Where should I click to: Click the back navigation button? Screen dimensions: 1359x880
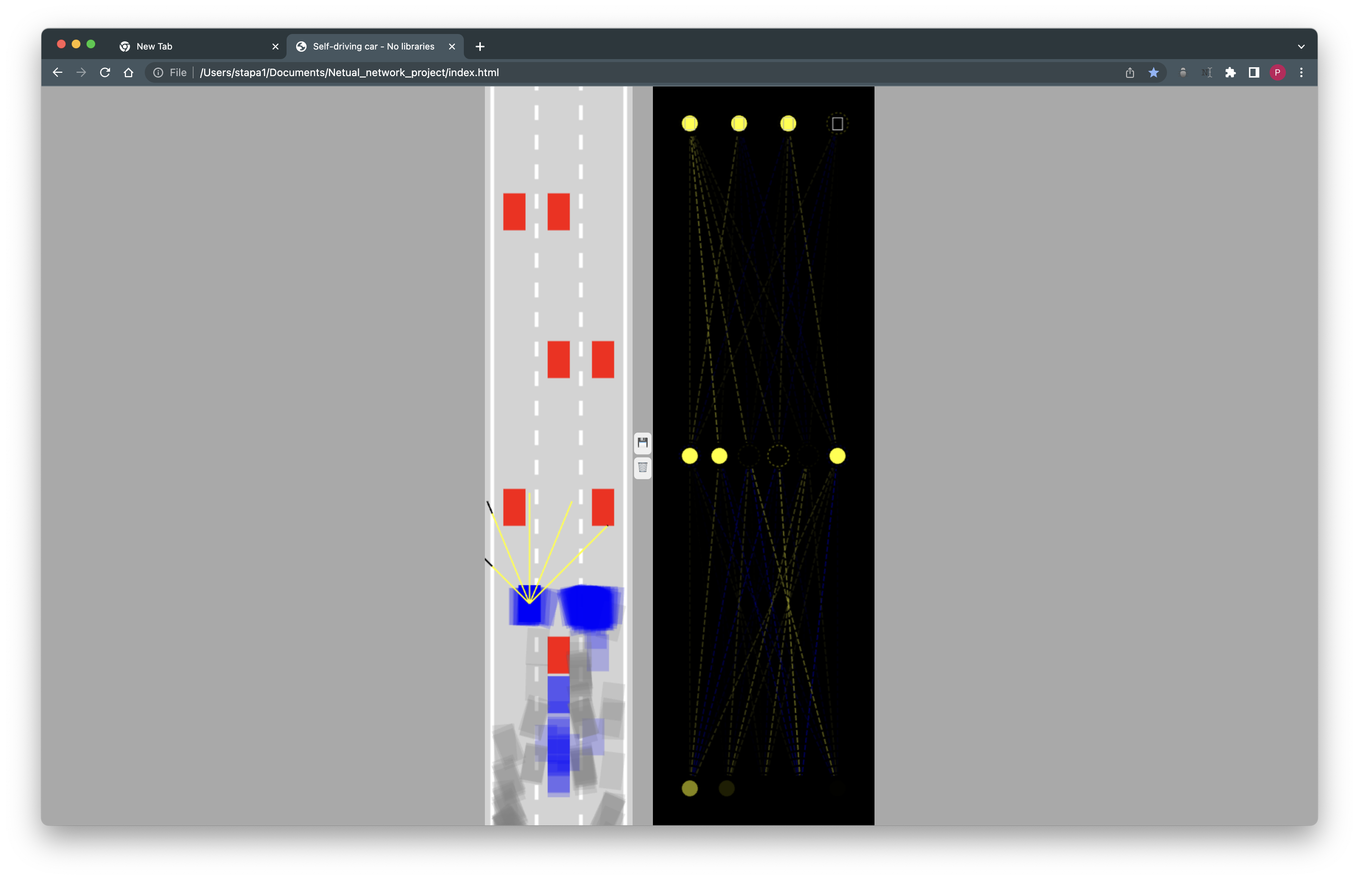tap(57, 72)
